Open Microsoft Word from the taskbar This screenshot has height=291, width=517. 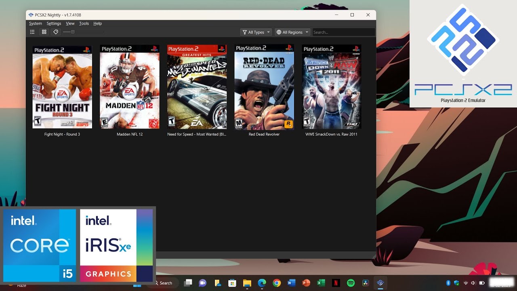pos(291,283)
